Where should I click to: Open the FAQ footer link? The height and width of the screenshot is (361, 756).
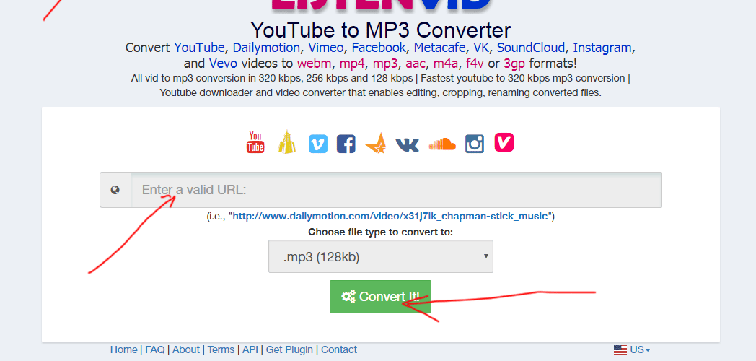tap(155, 349)
